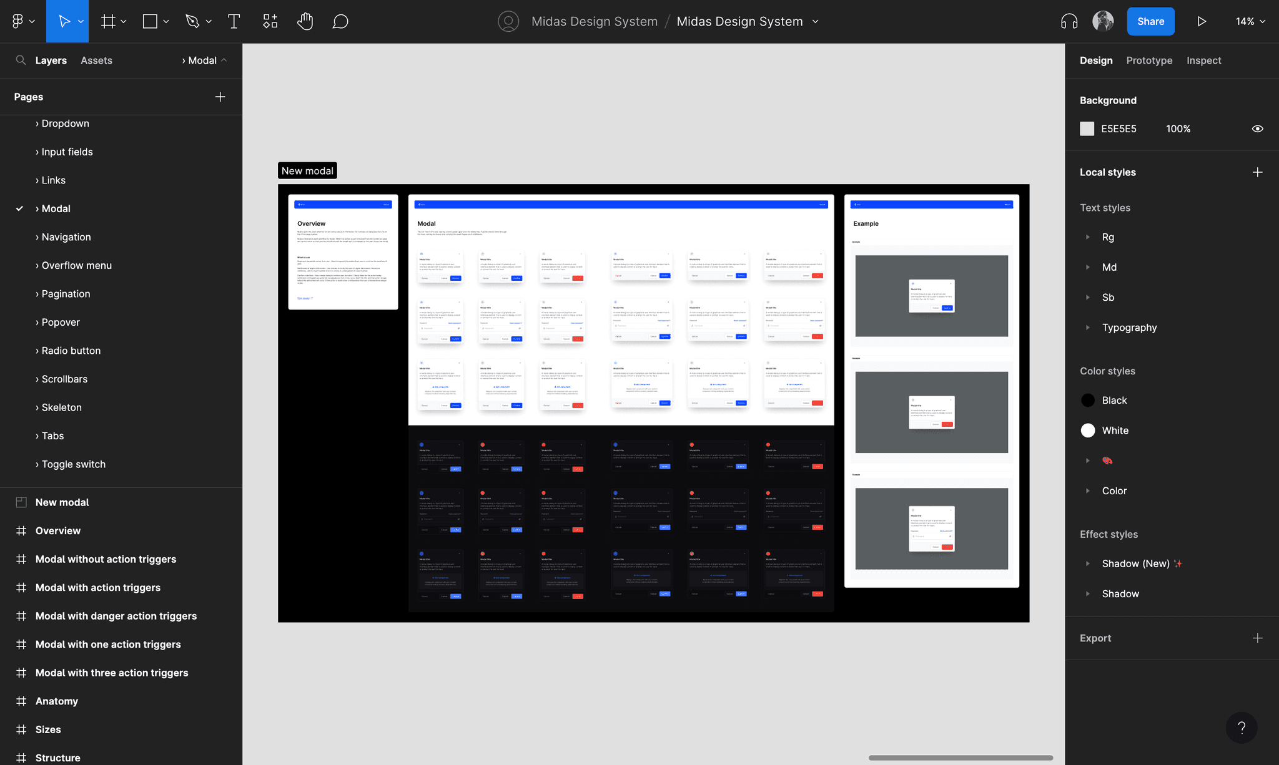Switch to the Prototype tab

pyautogui.click(x=1149, y=61)
